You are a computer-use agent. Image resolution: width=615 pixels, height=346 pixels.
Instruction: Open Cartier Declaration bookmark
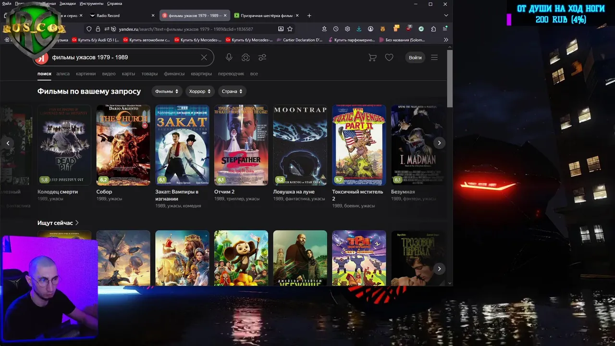click(300, 40)
